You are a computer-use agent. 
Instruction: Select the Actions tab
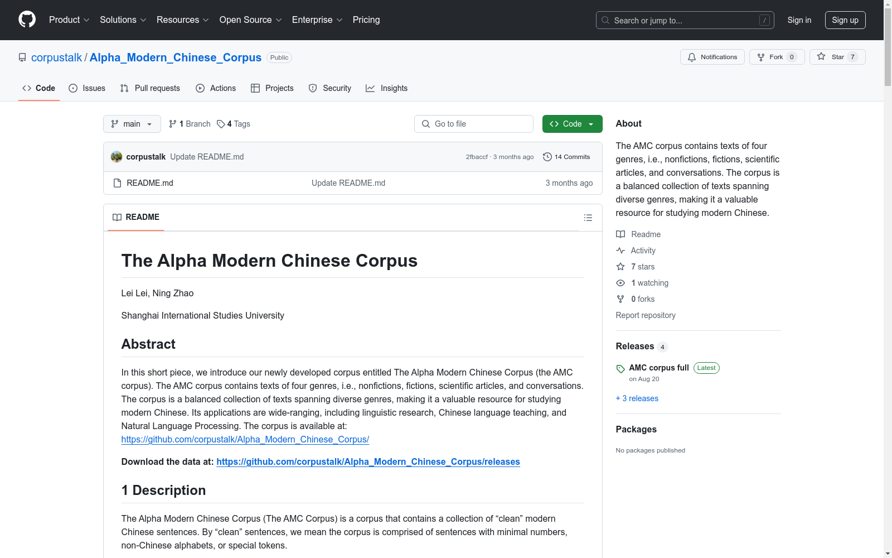pos(216,88)
